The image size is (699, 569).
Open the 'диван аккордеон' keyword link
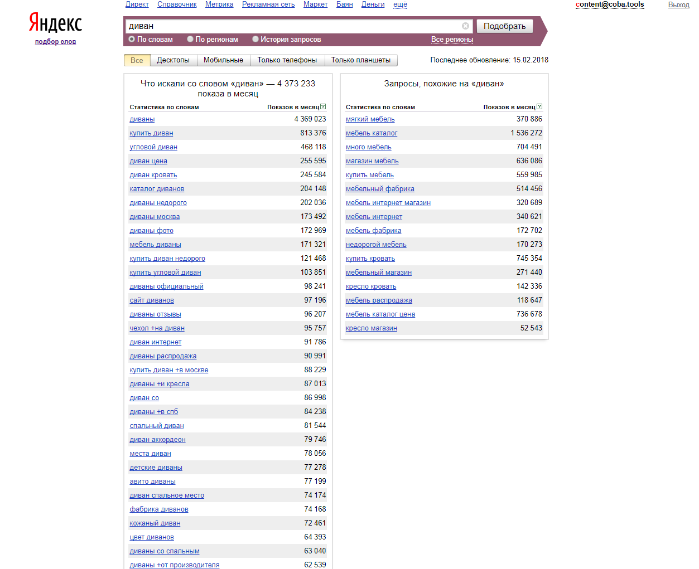pyautogui.click(x=157, y=440)
